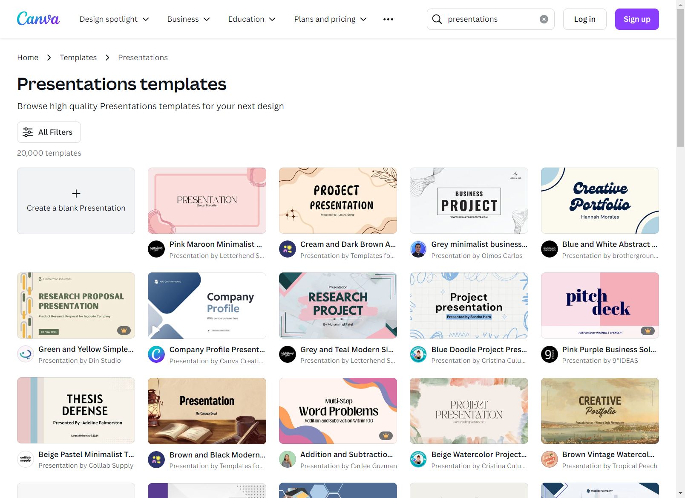Image resolution: width=685 pixels, height=498 pixels.
Task: Go to Home breadcrumb
Action: pos(28,58)
